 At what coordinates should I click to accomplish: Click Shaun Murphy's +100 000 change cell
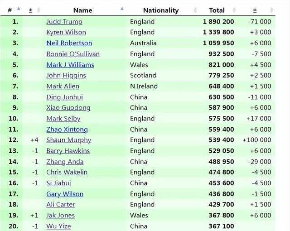(257, 140)
